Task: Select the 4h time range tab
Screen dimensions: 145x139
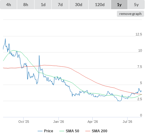Action: pyautogui.click(x=9, y=5)
